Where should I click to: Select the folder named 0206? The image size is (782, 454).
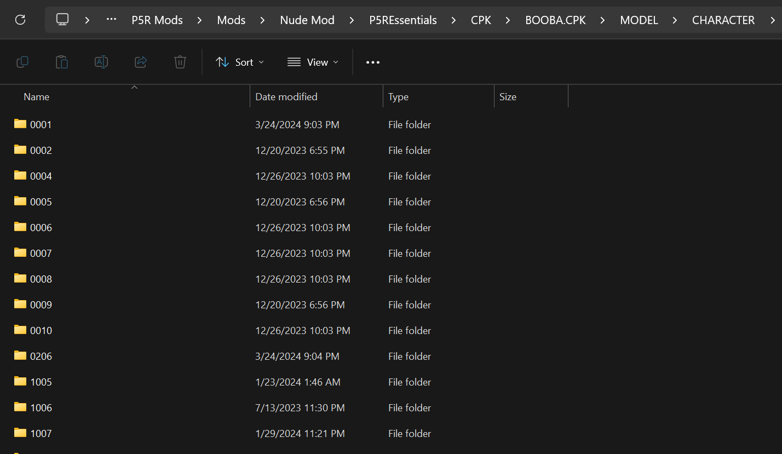41,357
